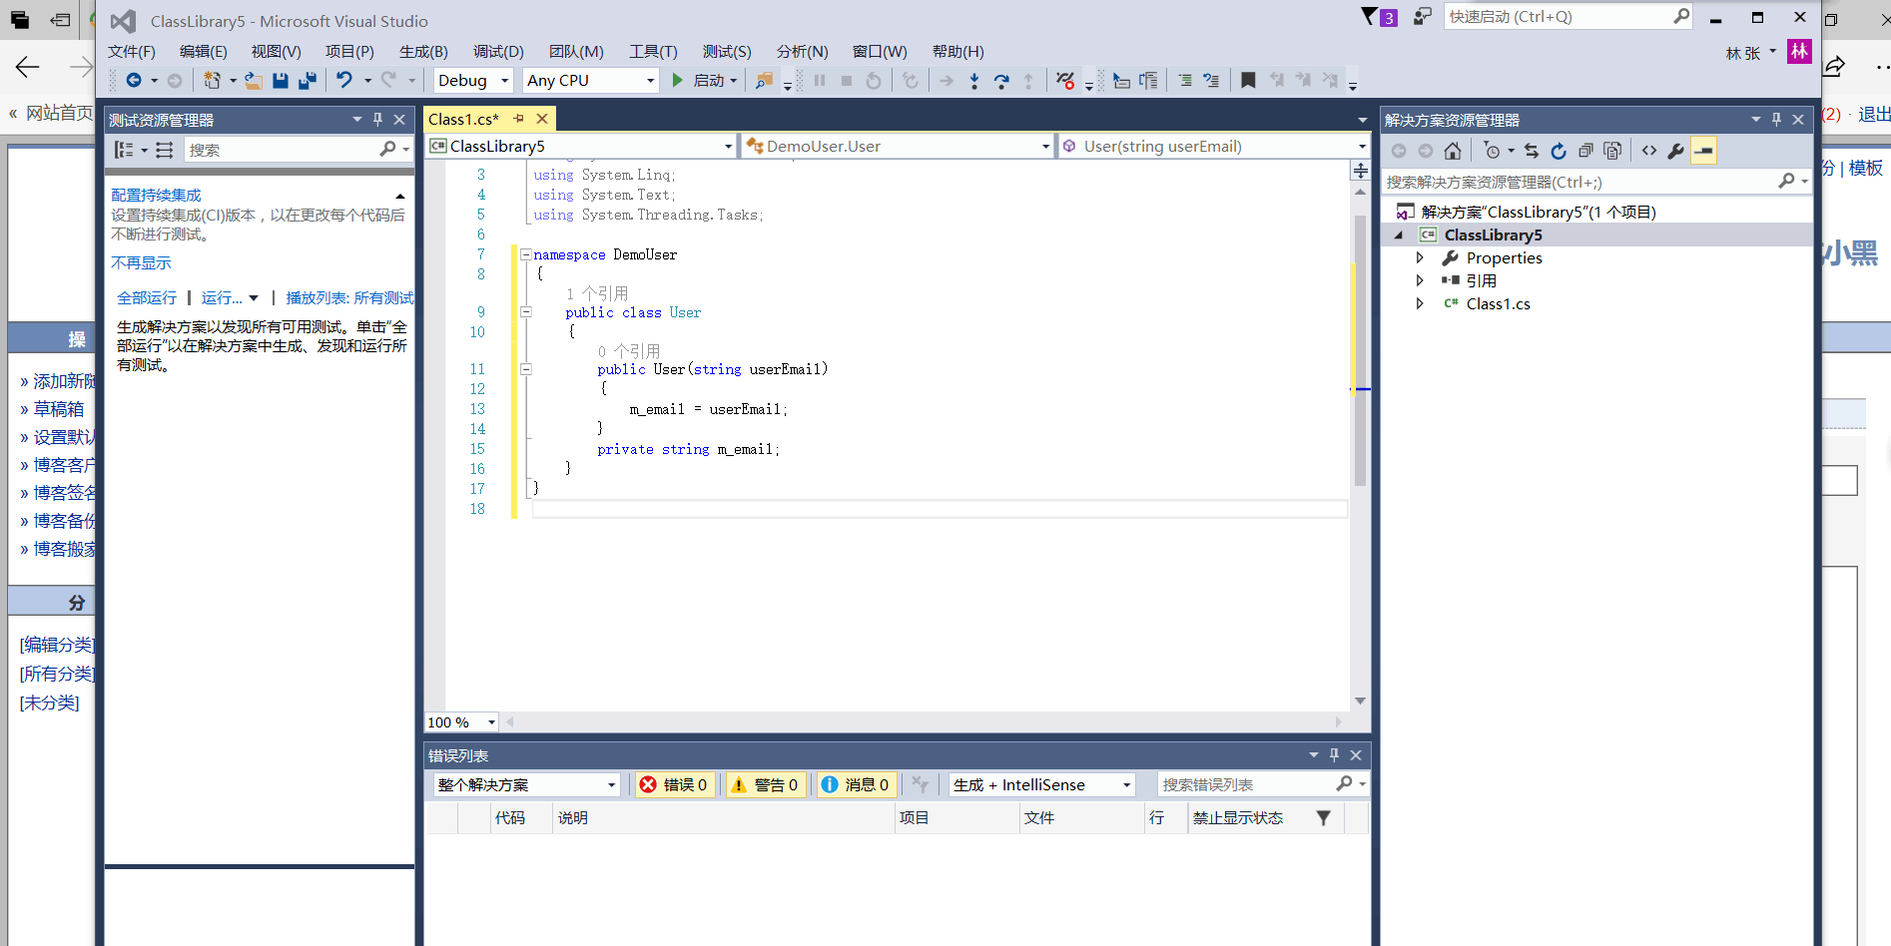
Task: Click the Show All Files icon
Action: point(1612,151)
